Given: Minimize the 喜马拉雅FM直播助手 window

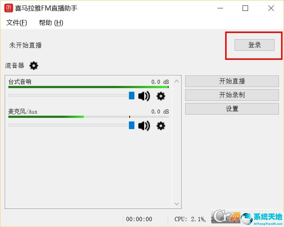Looking at the screenshot, I should coord(220,8).
